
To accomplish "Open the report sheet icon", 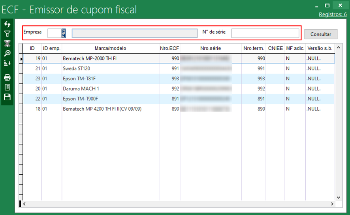I will pos(7,87).
